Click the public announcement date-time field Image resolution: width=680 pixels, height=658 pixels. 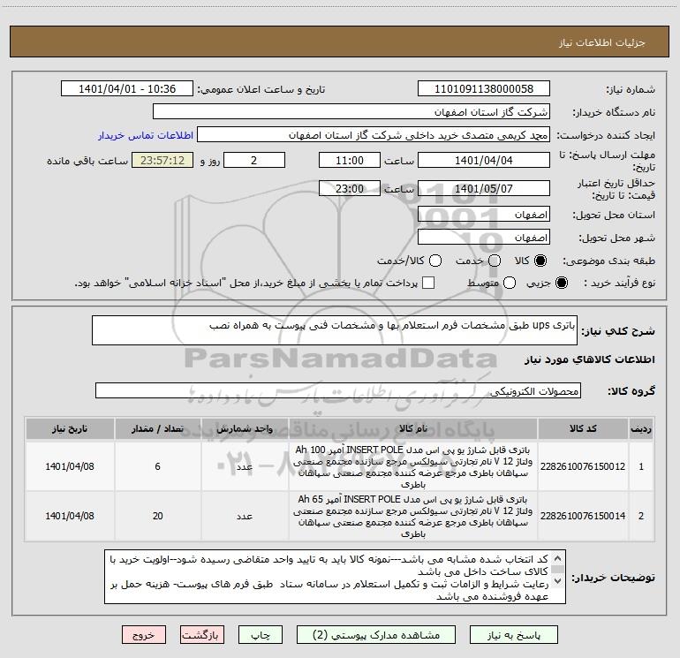[x=127, y=88]
